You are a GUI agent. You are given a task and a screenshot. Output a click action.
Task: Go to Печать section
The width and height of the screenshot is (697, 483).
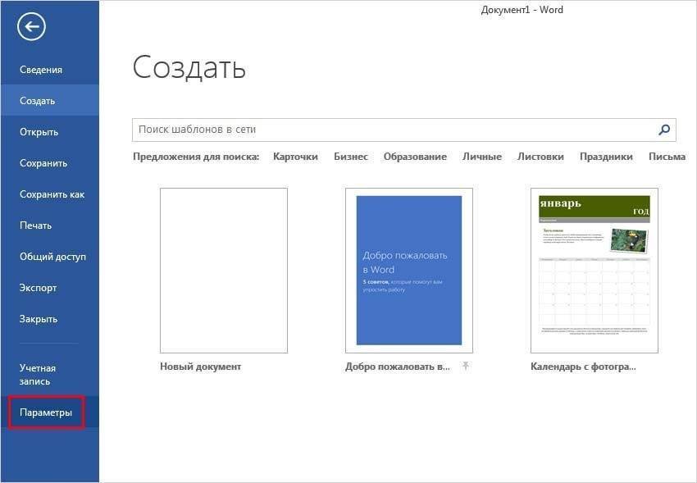pos(35,226)
